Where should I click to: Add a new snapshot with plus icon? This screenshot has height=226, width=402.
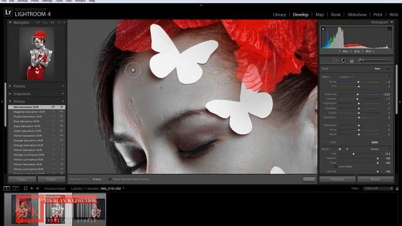point(63,94)
